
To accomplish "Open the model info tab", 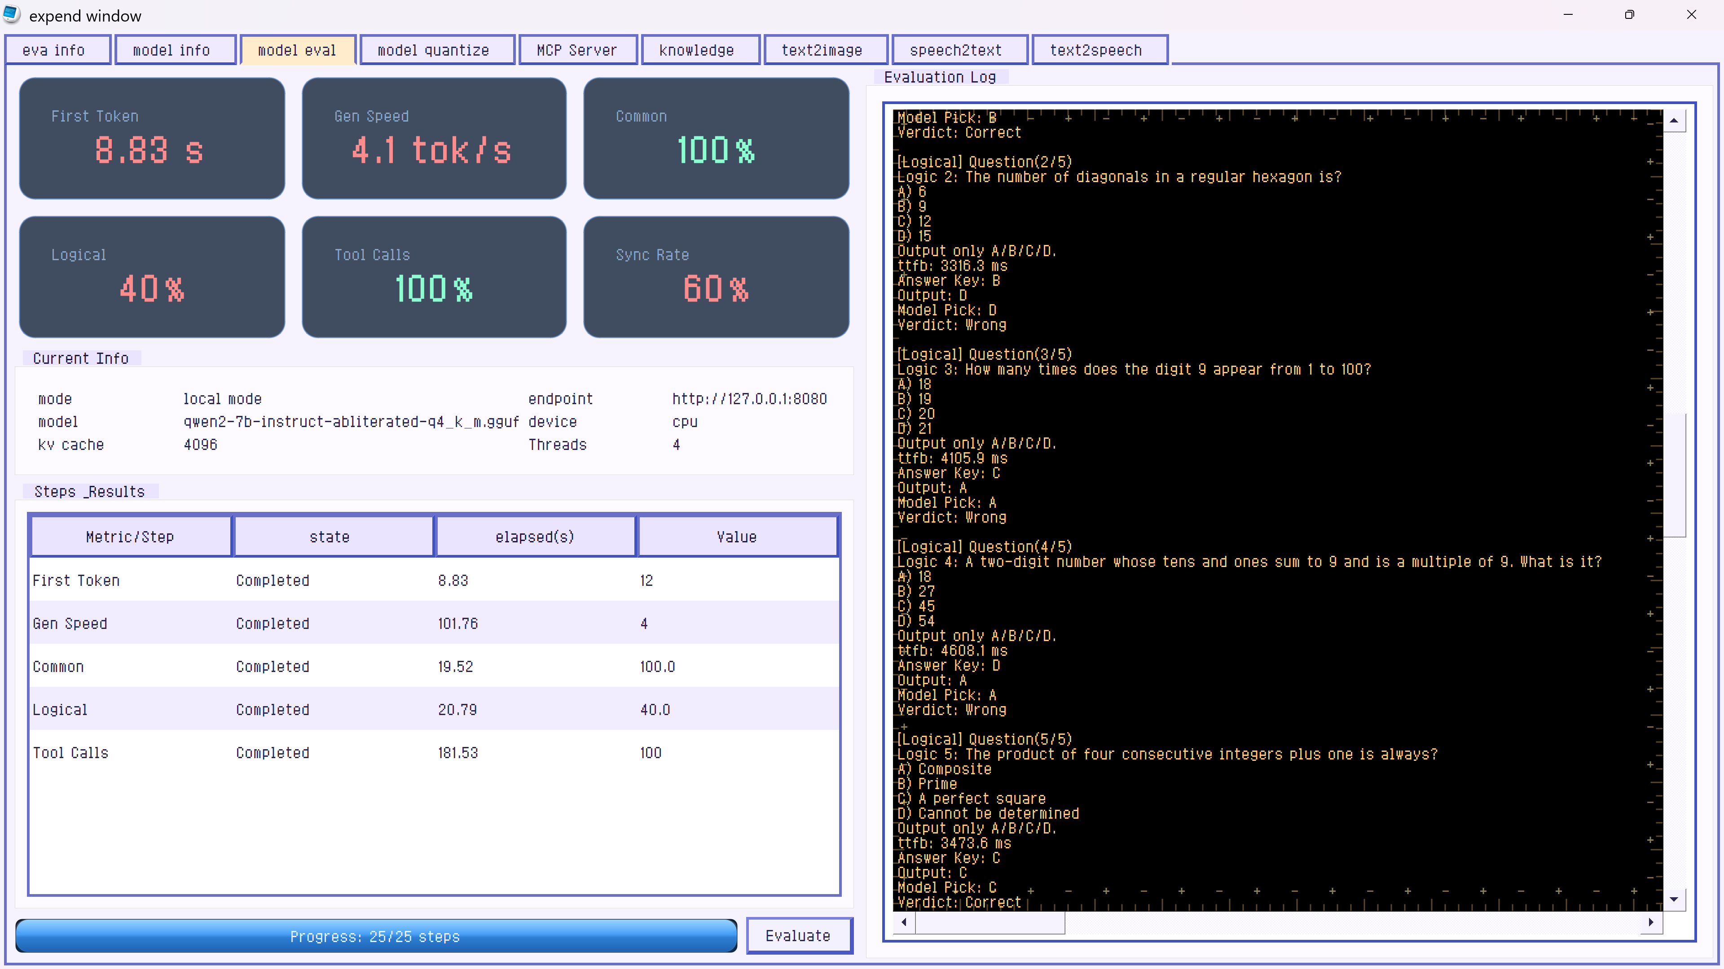I will (x=175, y=50).
